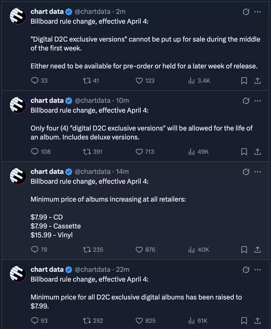Bookmark the 2m-old chart data tweet
The image size is (271, 329).
pos(244,81)
